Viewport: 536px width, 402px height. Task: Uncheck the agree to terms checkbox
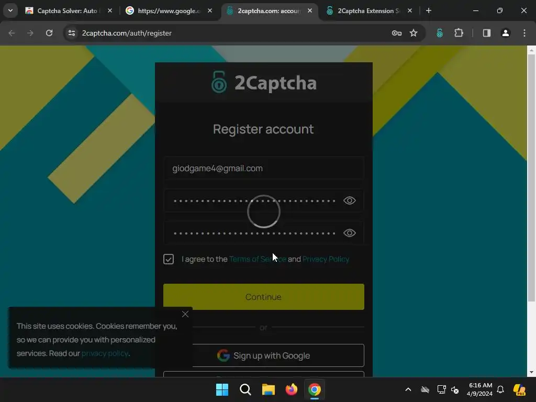click(x=169, y=259)
